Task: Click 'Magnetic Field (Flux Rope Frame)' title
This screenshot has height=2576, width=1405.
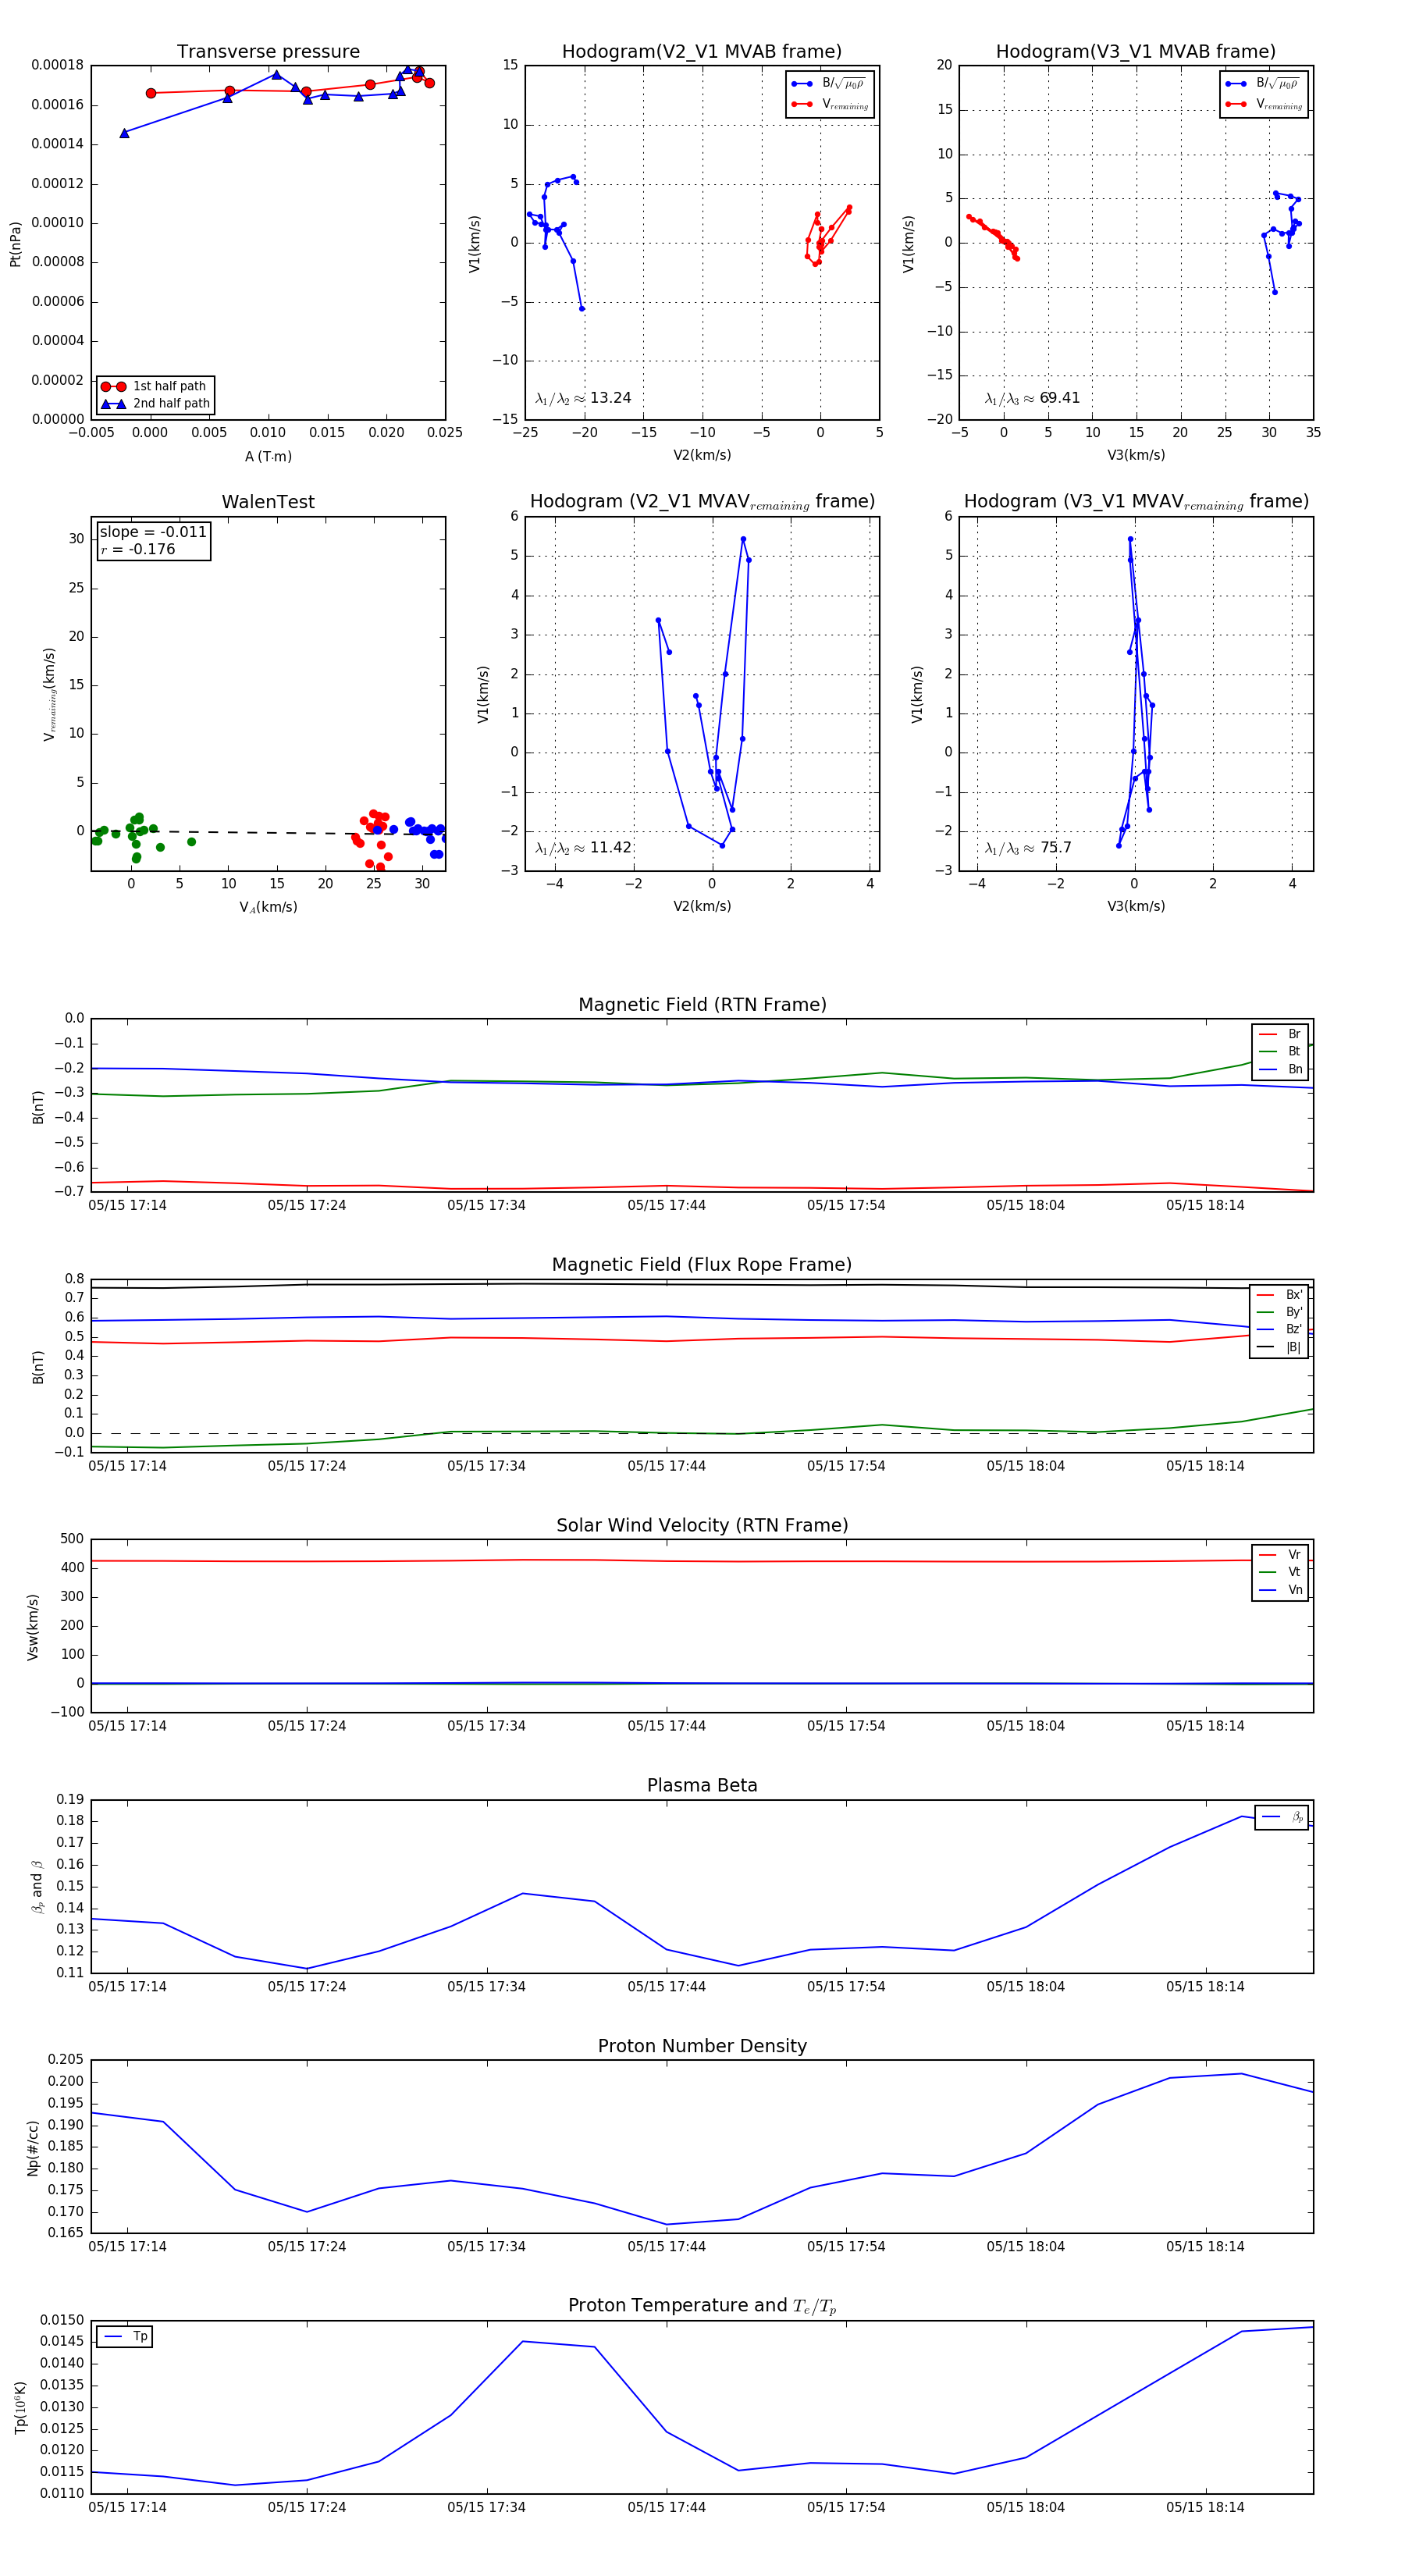Action: pyautogui.click(x=702, y=1265)
